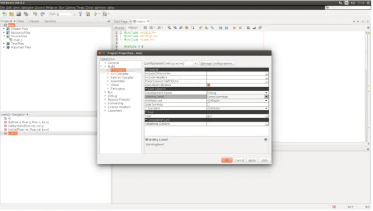The width and height of the screenshot is (373, 211).
Task: Click the Build Project hammer icon
Action: tap(81, 14)
